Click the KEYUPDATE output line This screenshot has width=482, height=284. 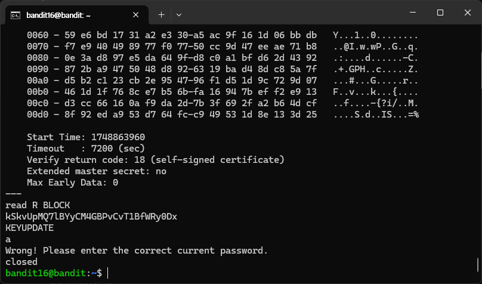[x=29, y=228]
